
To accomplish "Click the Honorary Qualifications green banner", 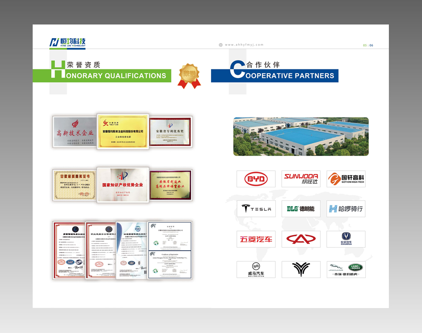I will (x=102, y=76).
